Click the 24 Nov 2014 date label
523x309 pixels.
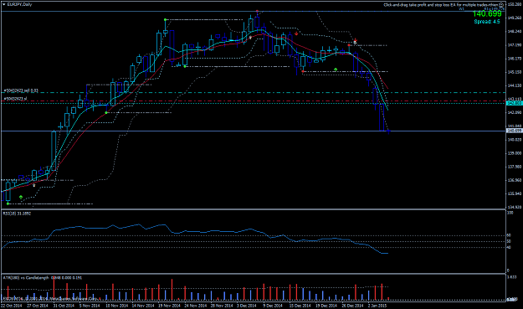coord(196,306)
